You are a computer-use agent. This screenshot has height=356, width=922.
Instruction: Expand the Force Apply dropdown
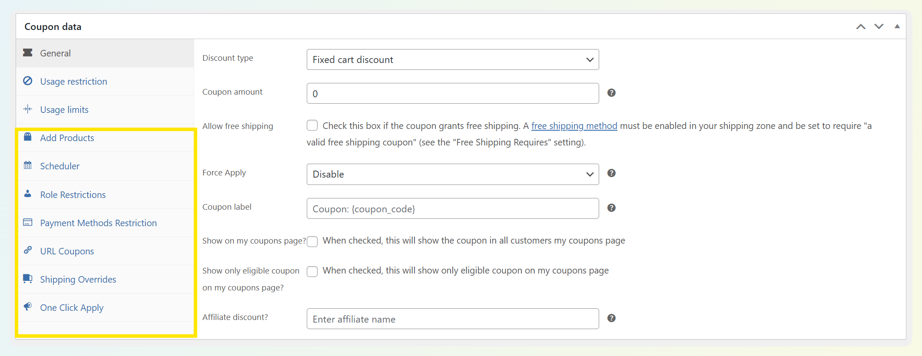452,174
